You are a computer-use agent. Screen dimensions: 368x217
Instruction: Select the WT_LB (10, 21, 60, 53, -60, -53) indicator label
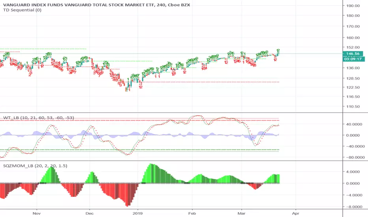[x=38, y=118]
